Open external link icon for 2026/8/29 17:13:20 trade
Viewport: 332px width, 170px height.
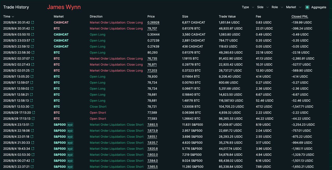coord(33,113)
